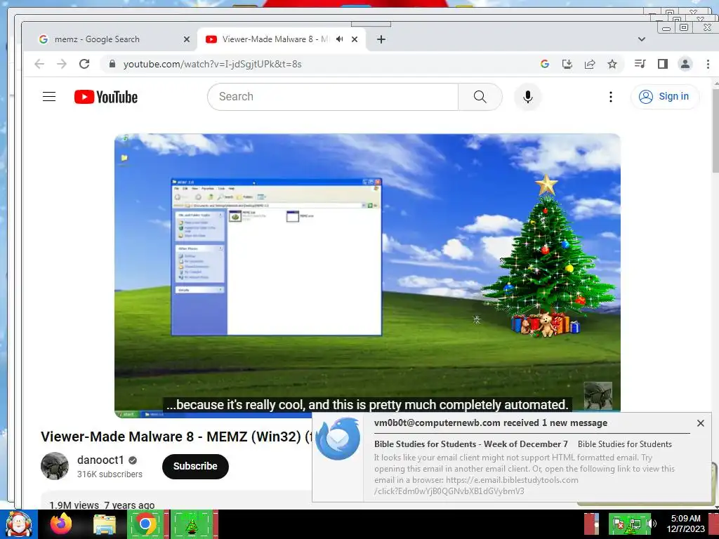This screenshot has height=539, width=719.
Task: Click the Thunderbird icon in the notification
Action: click(338, 439)
